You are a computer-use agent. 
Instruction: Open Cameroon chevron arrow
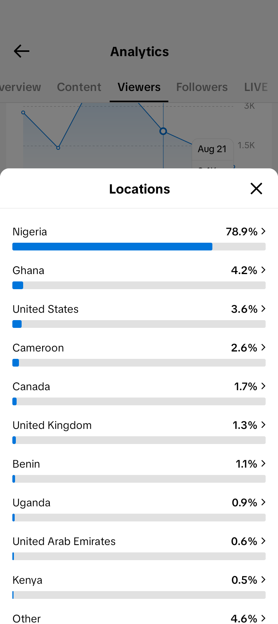click(263, 347)
